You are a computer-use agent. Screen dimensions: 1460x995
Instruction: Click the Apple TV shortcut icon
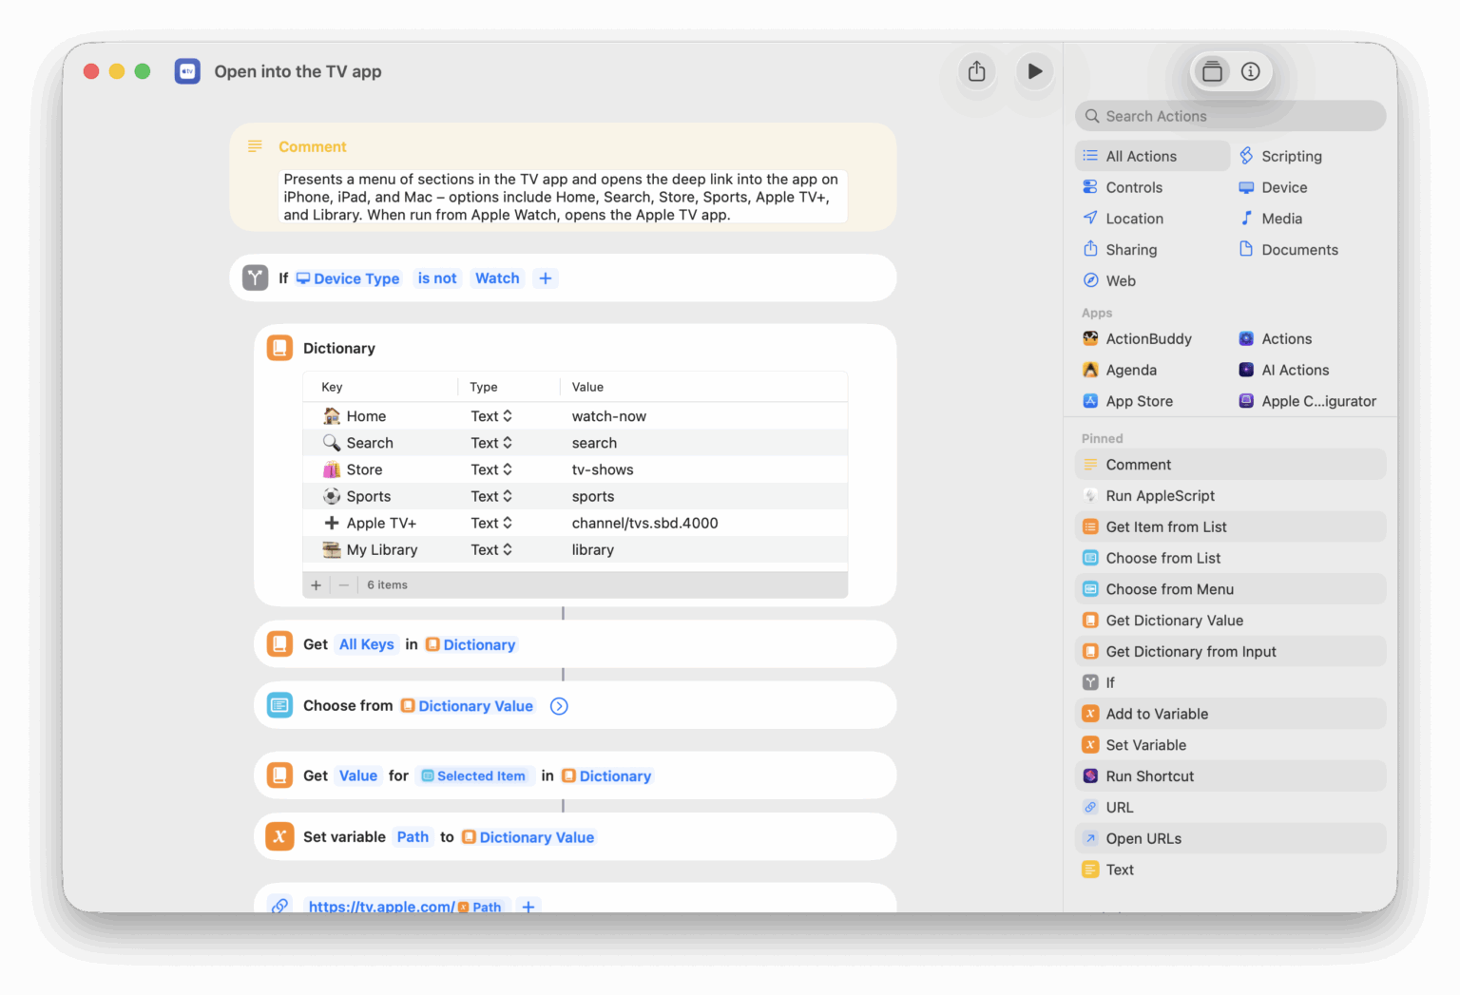point(187,71)
